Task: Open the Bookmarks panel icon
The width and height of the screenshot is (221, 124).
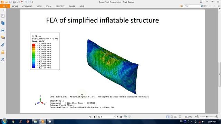Action: point(3,15)
